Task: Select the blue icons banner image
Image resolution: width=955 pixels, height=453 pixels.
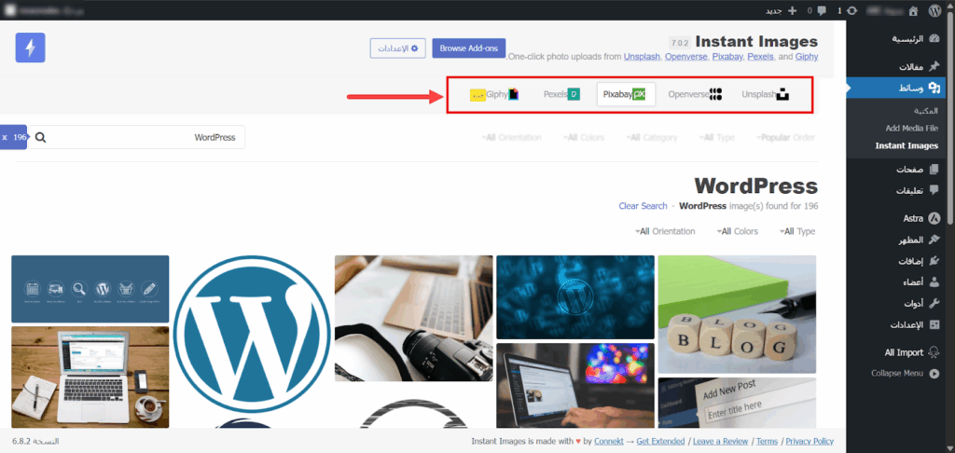Action: coord(90,289)
